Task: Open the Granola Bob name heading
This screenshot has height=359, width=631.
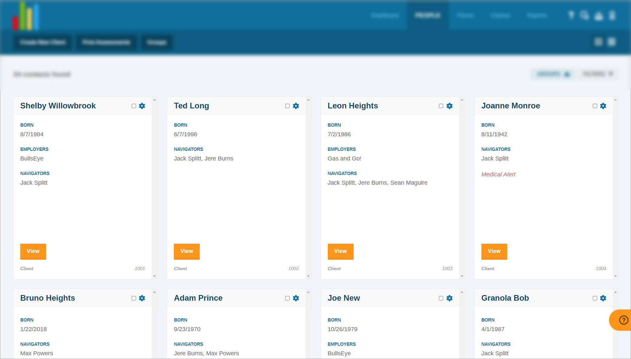Action: [x=505, y=298]
